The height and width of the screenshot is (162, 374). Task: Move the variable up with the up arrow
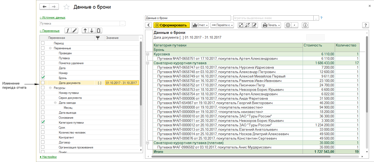pos(85,31)
